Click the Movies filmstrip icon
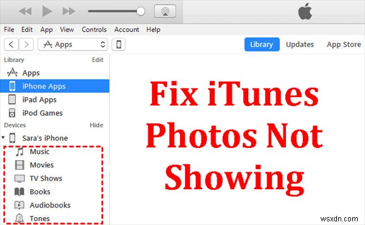The image size is (365, 225). [19, 165]
